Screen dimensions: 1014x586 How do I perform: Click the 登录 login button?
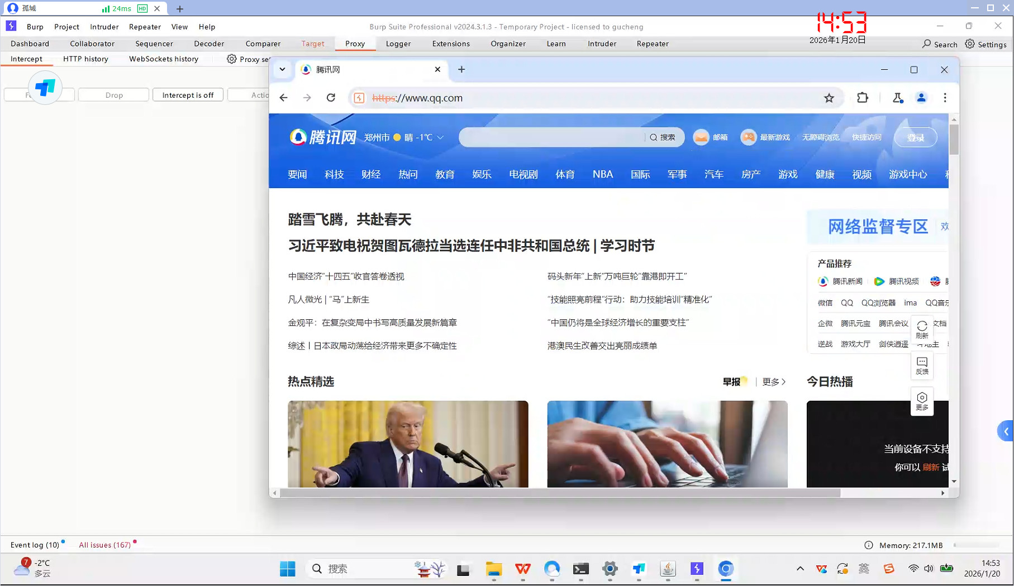(x=915, y=137)
